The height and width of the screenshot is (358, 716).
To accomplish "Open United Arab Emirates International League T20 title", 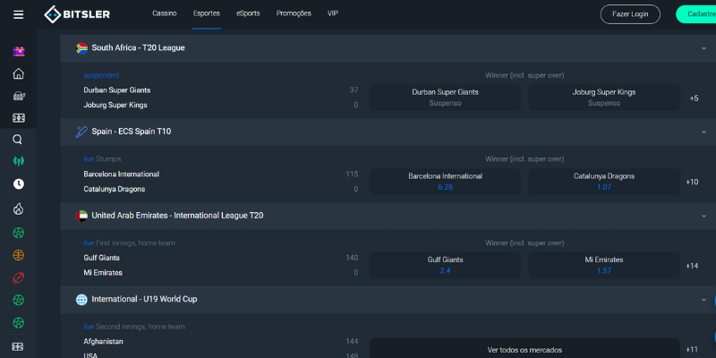I will pos(177,215).
